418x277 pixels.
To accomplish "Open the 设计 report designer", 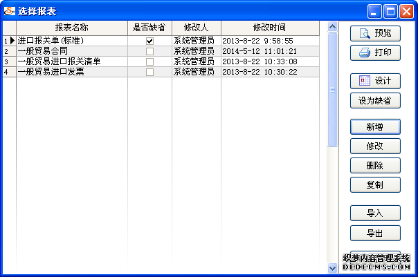I will pos(375,81).
